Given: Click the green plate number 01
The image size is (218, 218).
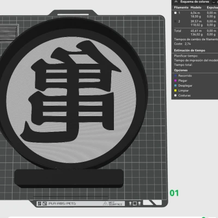Looking at the screenshot, I should pos(174,193).
